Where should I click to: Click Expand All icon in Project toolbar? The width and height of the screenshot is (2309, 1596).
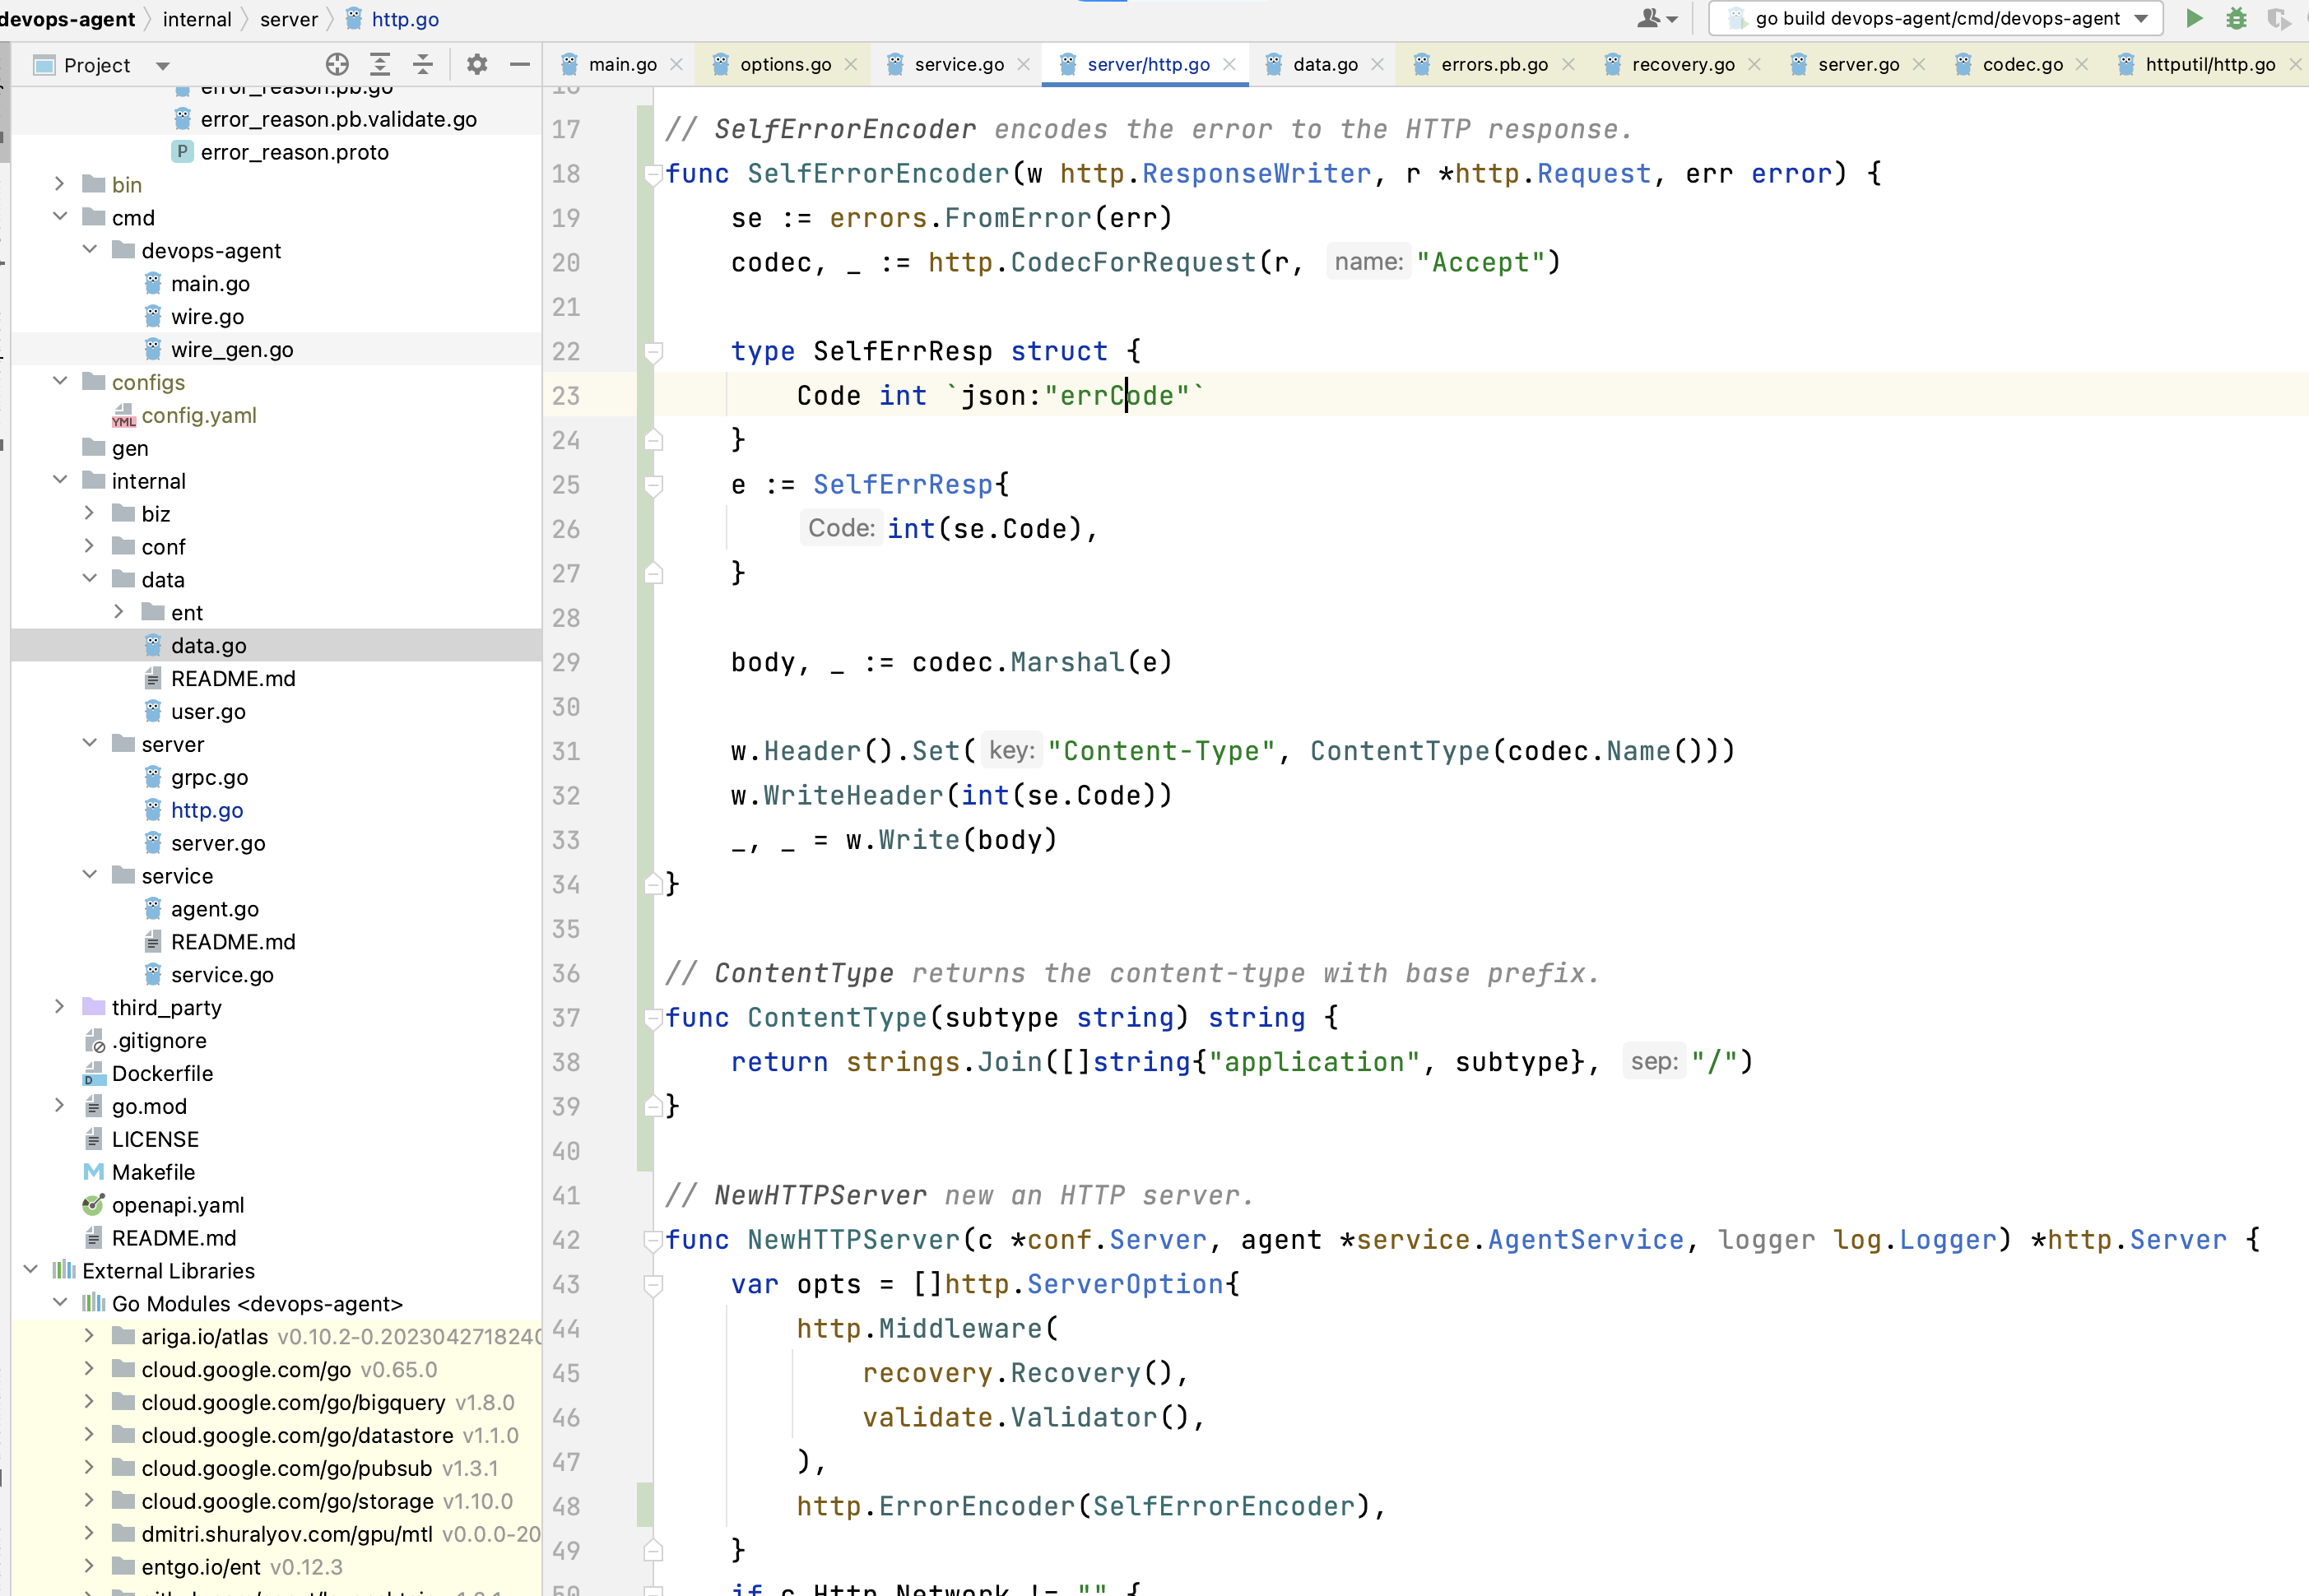coord(380,65)
